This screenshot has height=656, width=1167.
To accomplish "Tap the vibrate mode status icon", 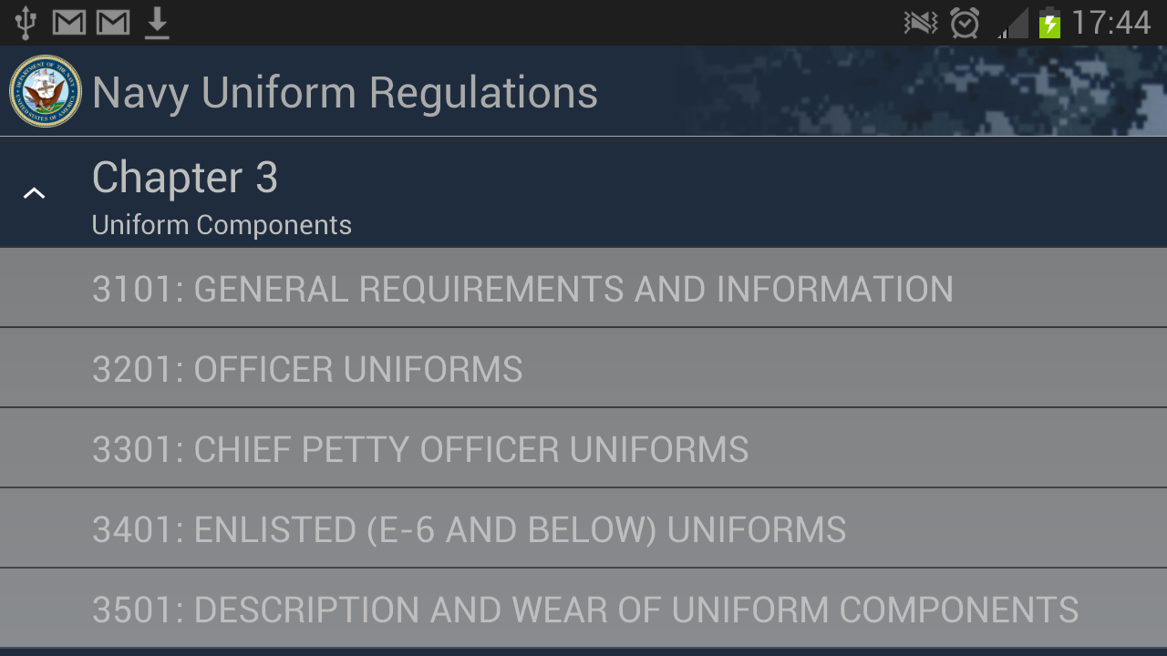I will pos(921,22).
